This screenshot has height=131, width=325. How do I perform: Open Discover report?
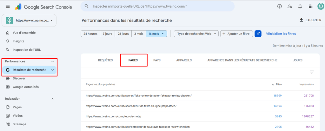(x=19, y=78)
